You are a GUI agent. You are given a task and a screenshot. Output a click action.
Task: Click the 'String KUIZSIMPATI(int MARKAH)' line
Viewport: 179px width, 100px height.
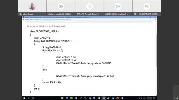point(53,41)
